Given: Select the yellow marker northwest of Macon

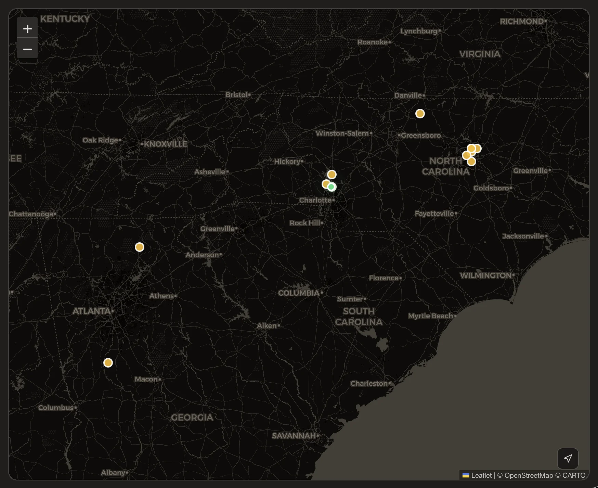Looking at the screenshot, I should 108,363.
